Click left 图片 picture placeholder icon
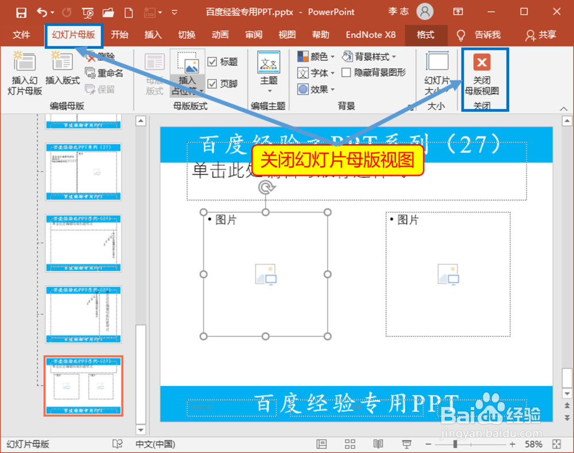The height and width of the screenshot is (453, 574). point(266,274)
